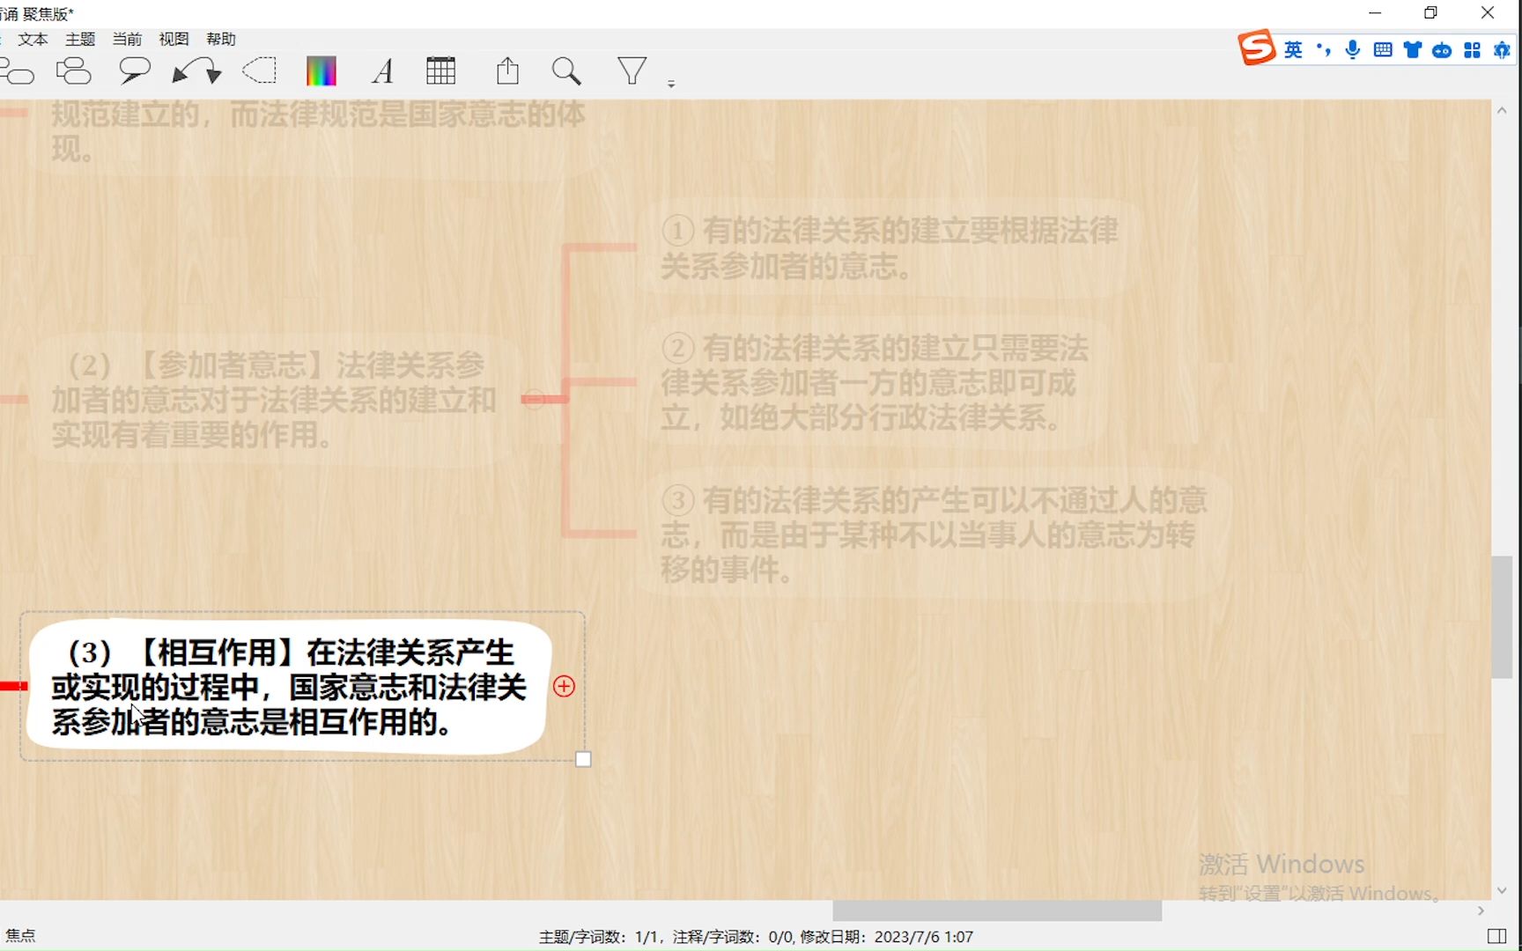The width and height of the screenshot is (1522, 951).
Task: Click the undo/redo arrows icon
Action: coord(197,70)
